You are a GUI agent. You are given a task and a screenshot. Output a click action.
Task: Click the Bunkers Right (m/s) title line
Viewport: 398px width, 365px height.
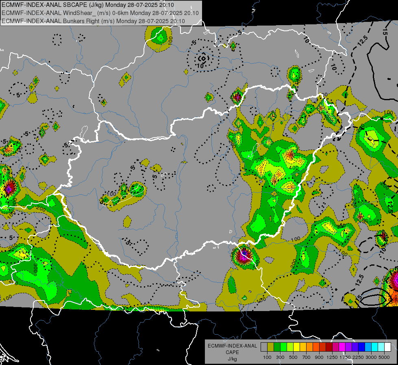93,21
